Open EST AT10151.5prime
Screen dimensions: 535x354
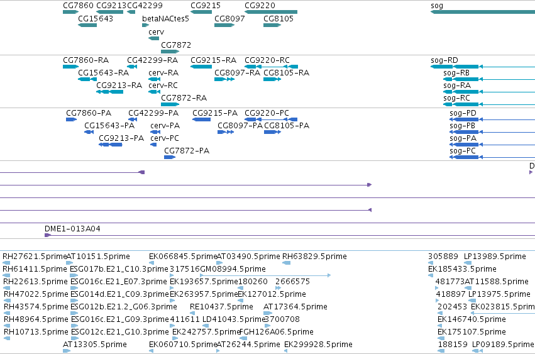[69, 263]
